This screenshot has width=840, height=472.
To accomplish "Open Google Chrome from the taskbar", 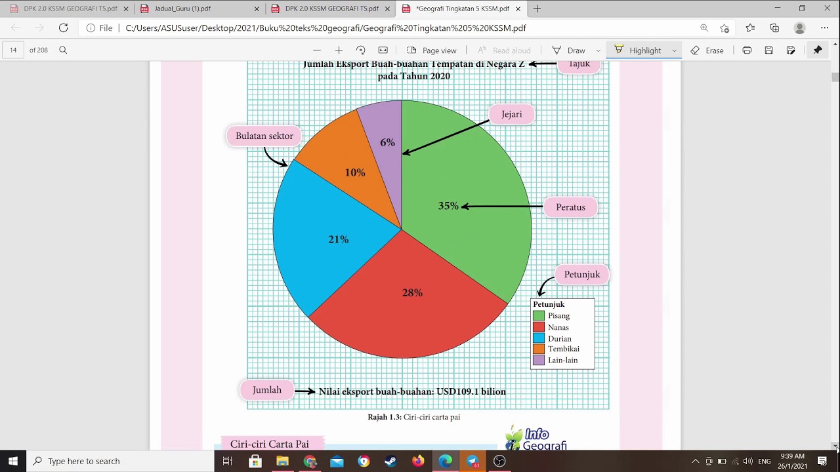I will [310, 461].
